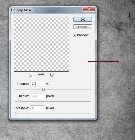Dismiss the dialog with the Cancel button
Image resolution: width=135 pixels, height=140 pixels.
(82, 27)
